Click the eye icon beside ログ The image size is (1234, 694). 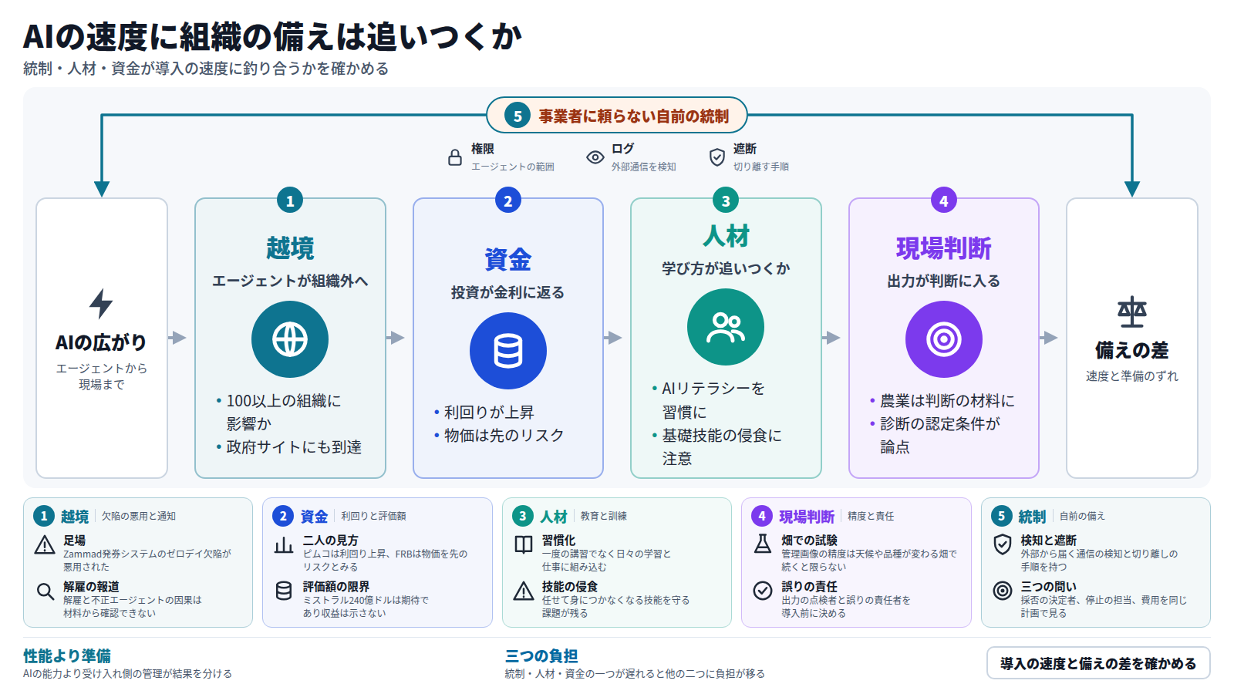click(595, 157)
